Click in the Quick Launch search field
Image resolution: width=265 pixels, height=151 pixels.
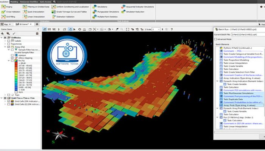(67, 2)
